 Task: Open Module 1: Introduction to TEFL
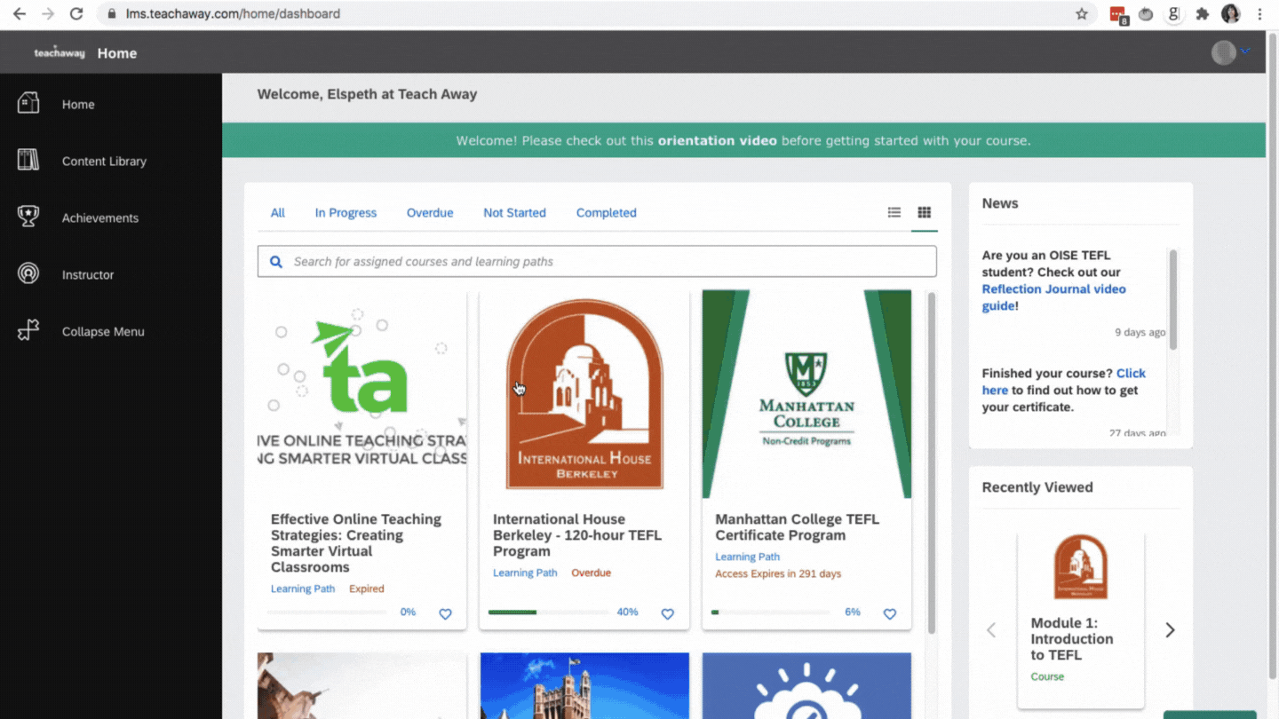pyautogui.click(x=1072, y=639)
